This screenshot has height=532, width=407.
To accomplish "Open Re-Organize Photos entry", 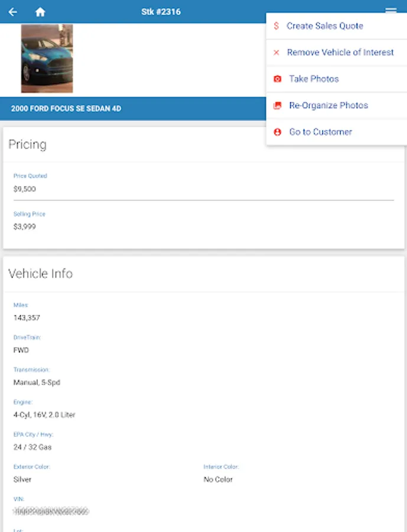I will pos(328,106).
